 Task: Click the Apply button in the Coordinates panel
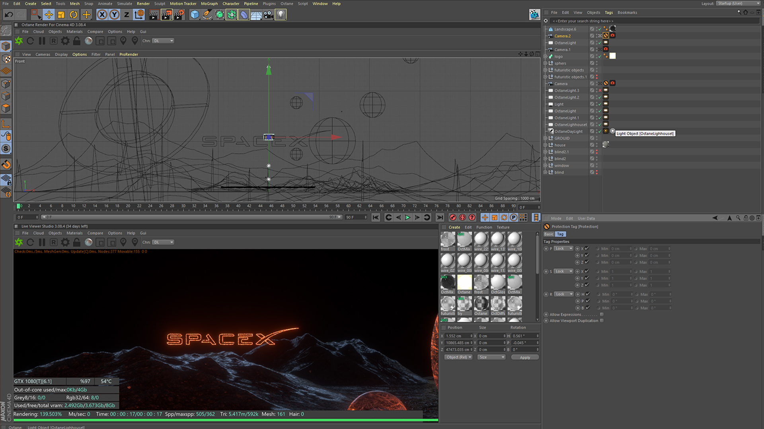click(x=525, y=357)
